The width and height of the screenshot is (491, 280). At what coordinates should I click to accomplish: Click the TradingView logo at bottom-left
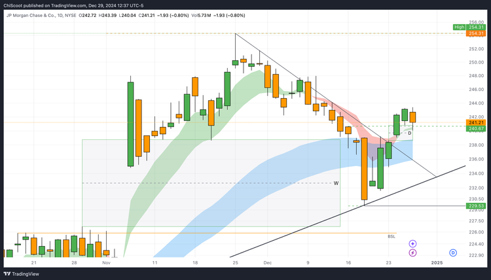22,274
